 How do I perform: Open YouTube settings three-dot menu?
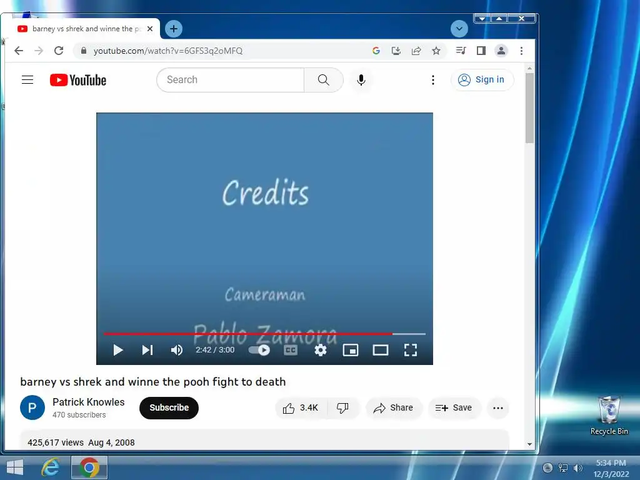pos(433,79)
